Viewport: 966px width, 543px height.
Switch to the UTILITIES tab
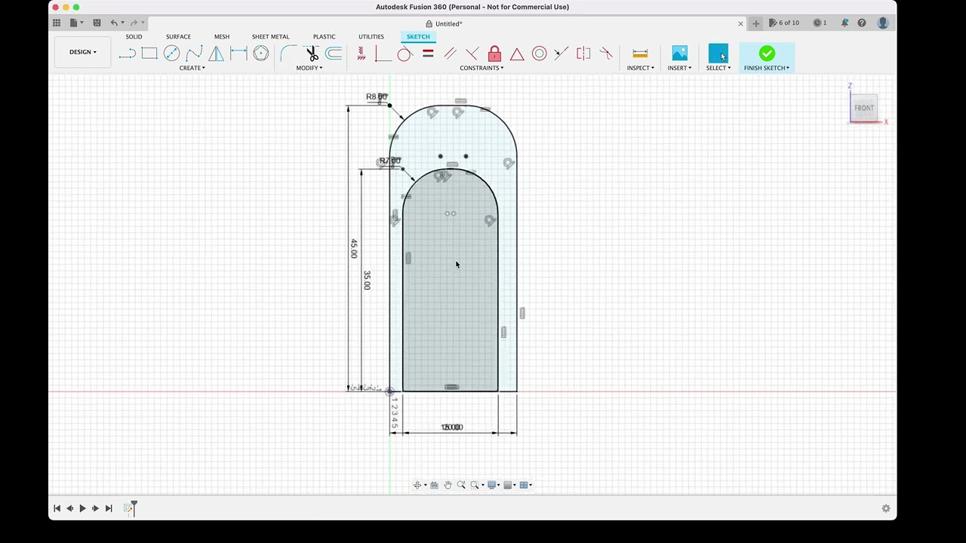point(371,36)
